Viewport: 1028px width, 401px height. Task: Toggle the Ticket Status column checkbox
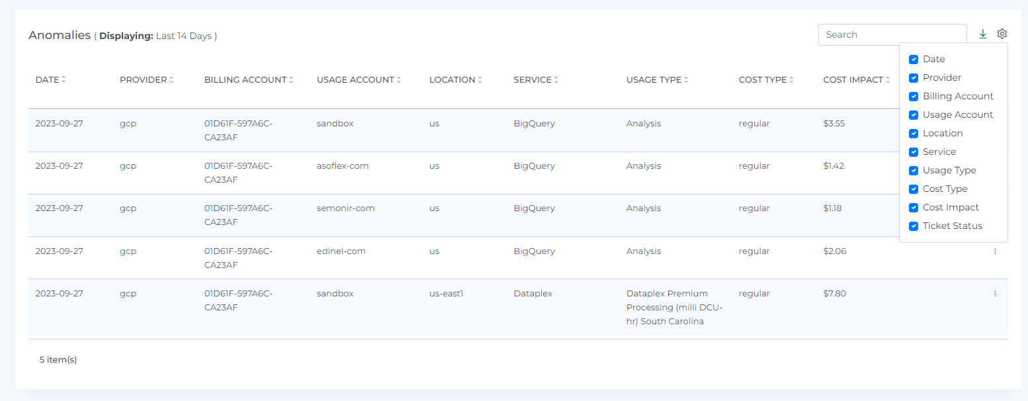click(914, 226)
